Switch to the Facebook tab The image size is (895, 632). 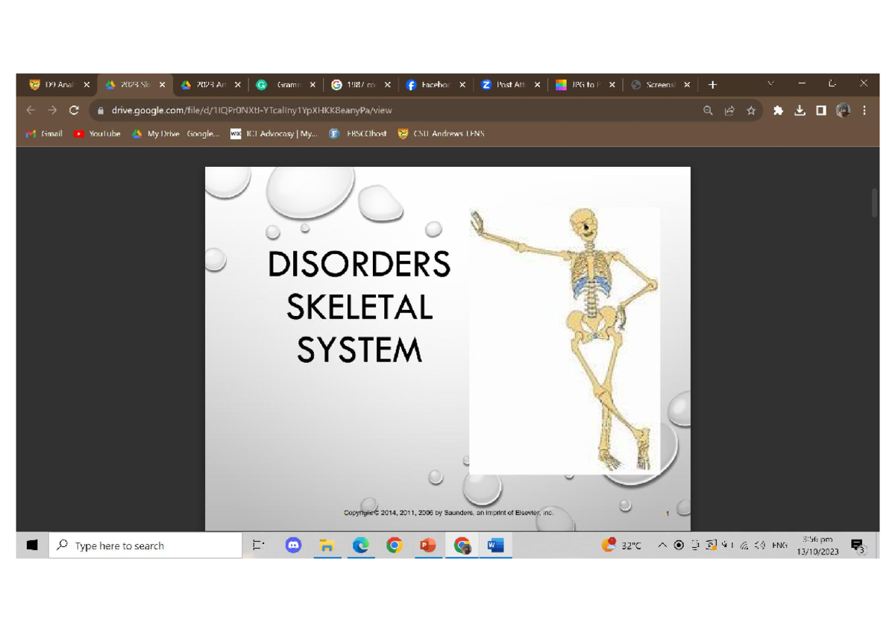(x=433, y=84)
